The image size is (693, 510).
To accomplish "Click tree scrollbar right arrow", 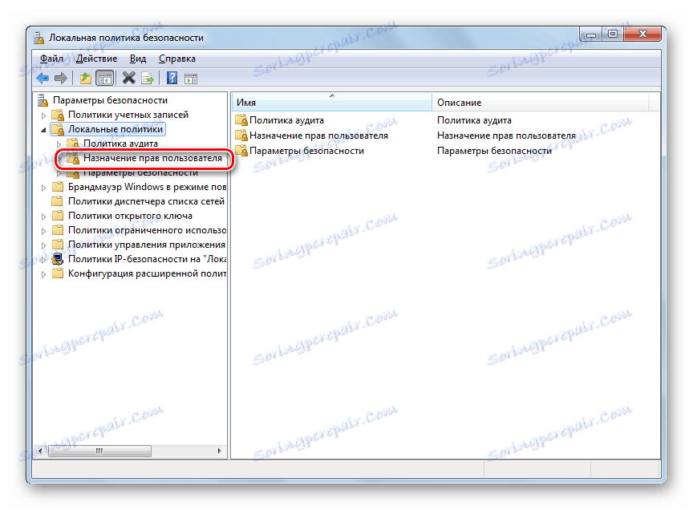I will click(x=220, y=451).
